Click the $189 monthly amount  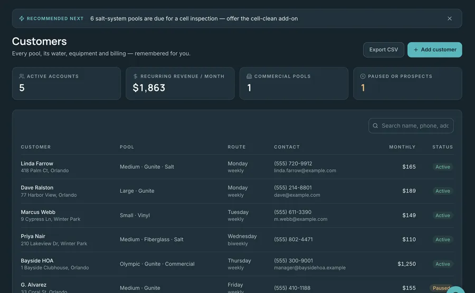pyautogui.click(x=409, y=191)
